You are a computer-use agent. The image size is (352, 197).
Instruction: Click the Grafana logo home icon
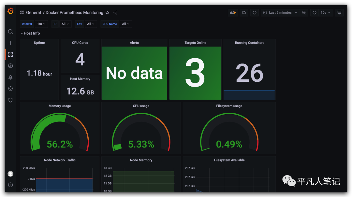pyautogui.click(x=10, y=11)
